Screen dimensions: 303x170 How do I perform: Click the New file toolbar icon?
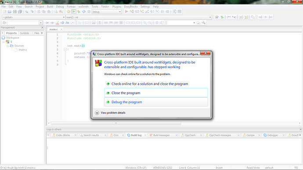tap(4, 11)
